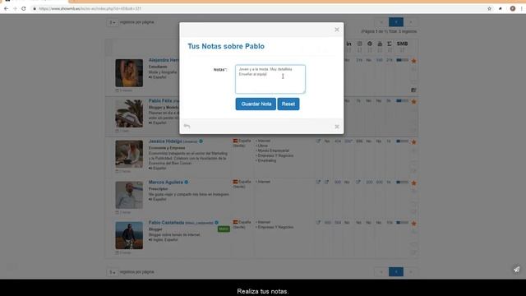Screen dimensions: 526x296
Task: Click verified badge next to Jessica Hidalgo
Action: 201,141
